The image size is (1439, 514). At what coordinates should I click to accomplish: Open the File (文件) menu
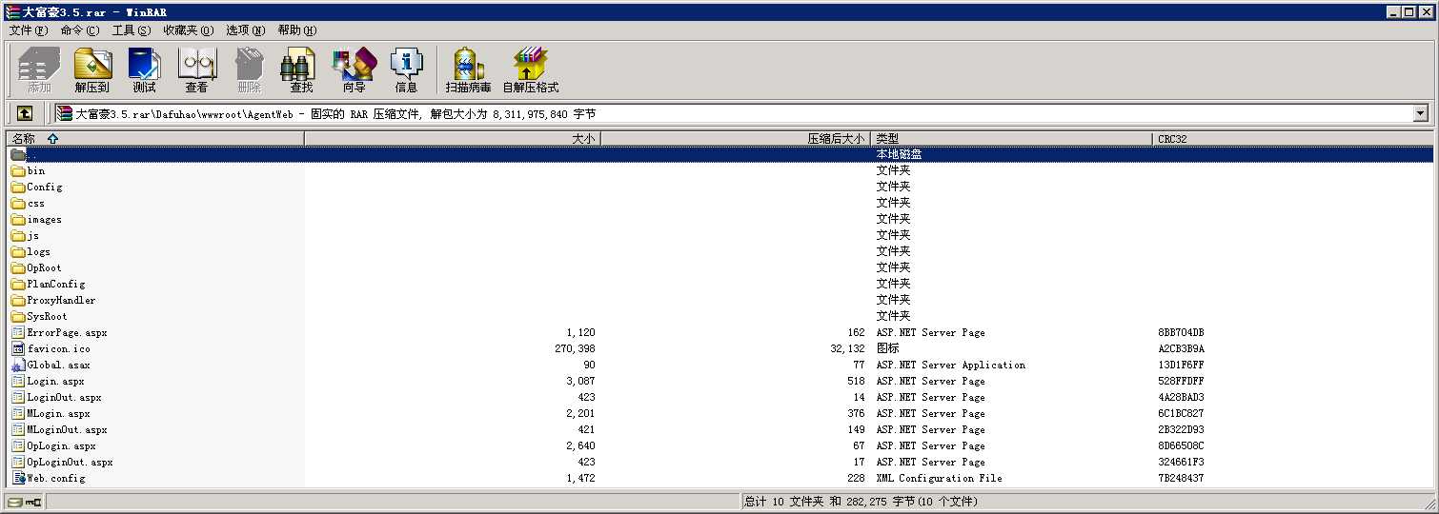[x=29, y=30]
